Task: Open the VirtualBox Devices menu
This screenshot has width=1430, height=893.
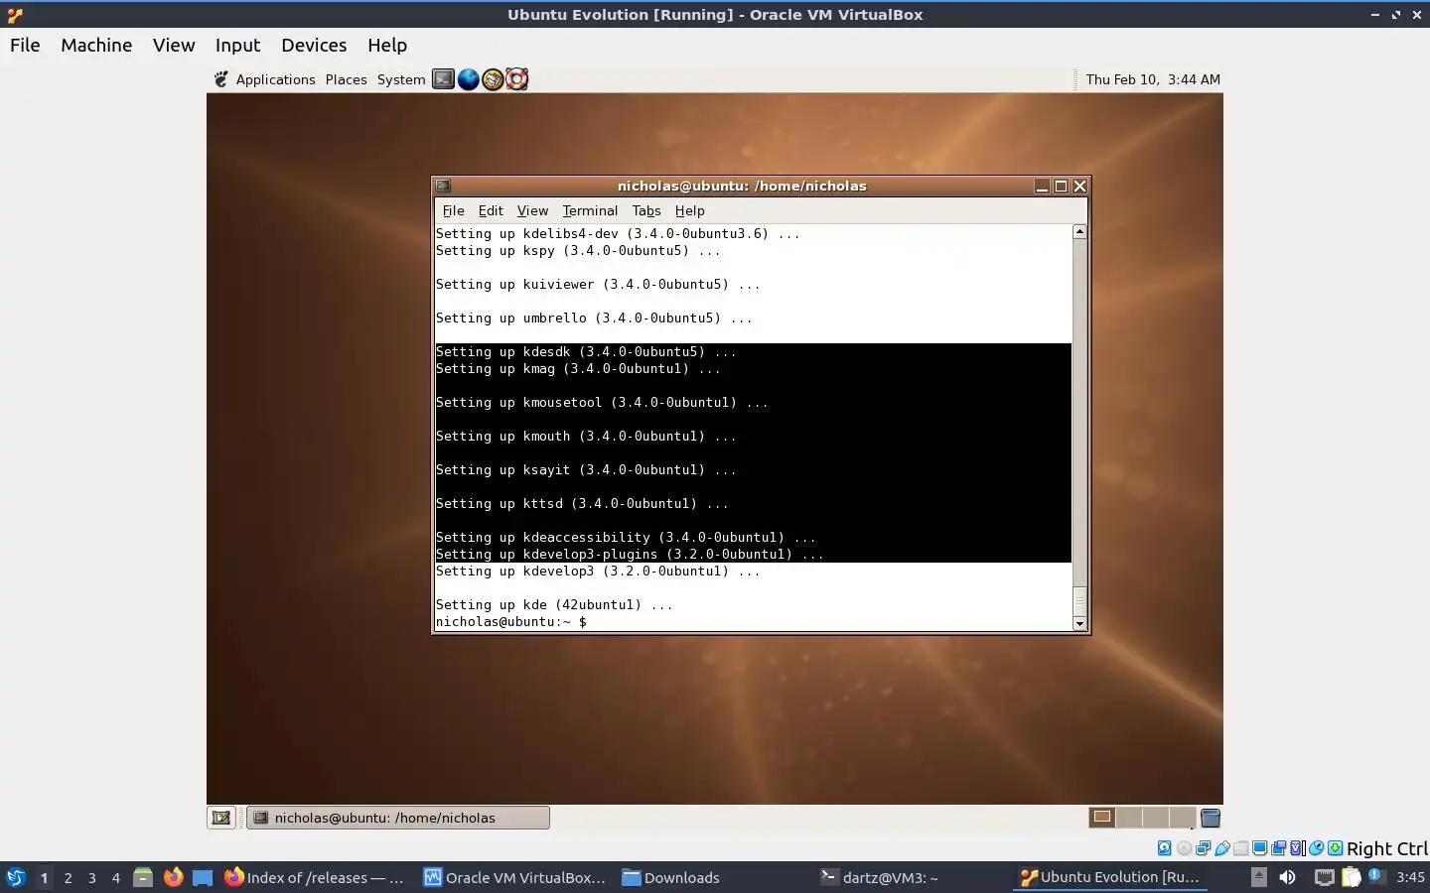Action: pyautogui.click(x=314, y=45)
